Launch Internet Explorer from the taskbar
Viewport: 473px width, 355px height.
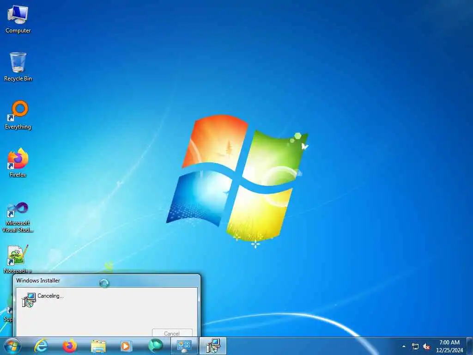(x=41, y=346)
